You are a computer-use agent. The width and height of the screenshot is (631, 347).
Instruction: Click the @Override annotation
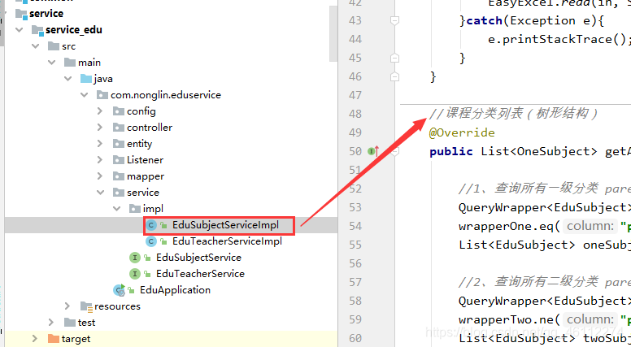point(462,132)
